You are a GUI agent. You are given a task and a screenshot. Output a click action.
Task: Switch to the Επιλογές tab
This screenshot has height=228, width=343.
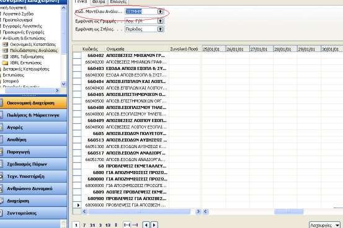click(118, 2)
